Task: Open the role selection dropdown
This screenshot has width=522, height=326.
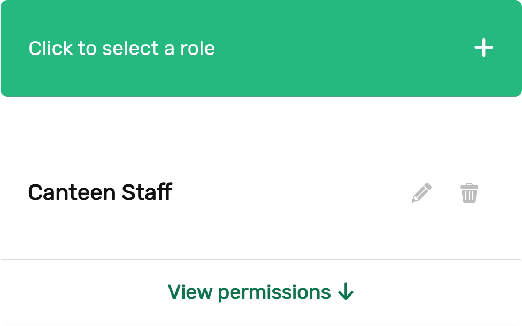Action: (x=260, y=49)
